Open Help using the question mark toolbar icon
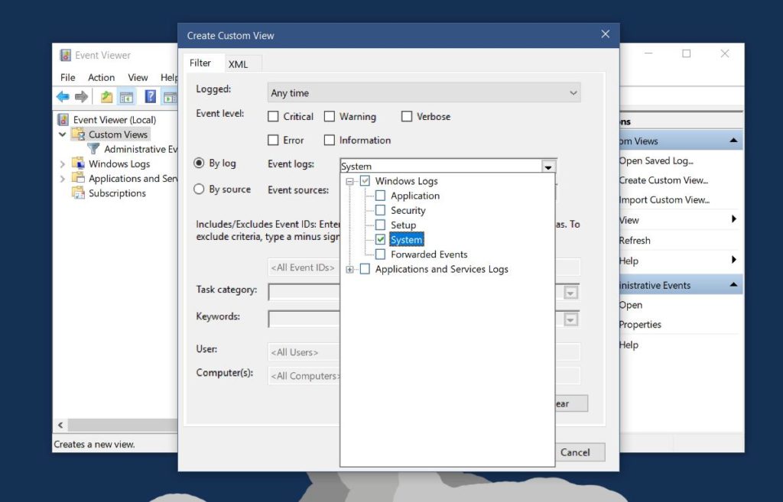Image resolution: width=783 pixels, height=502 pixels. [x=150, y=96]
